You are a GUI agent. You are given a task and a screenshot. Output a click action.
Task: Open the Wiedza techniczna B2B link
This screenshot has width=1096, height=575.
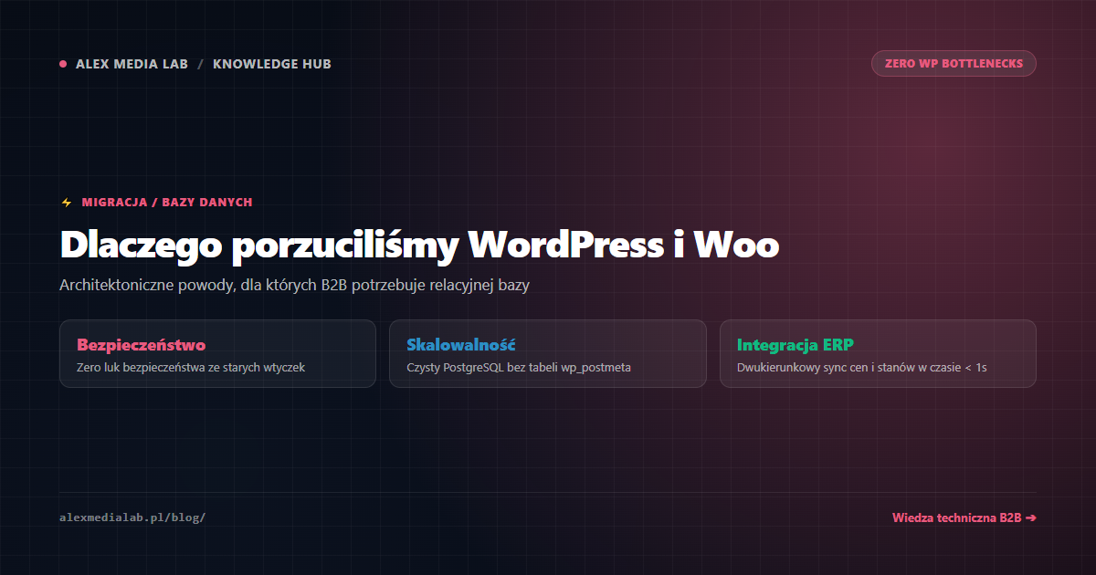pos(964,517)
